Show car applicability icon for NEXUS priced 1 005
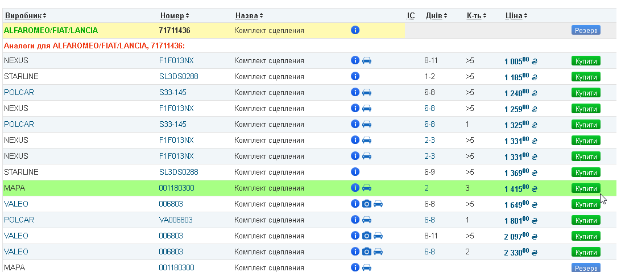The image size is (621, 272). tap(367, 60)
